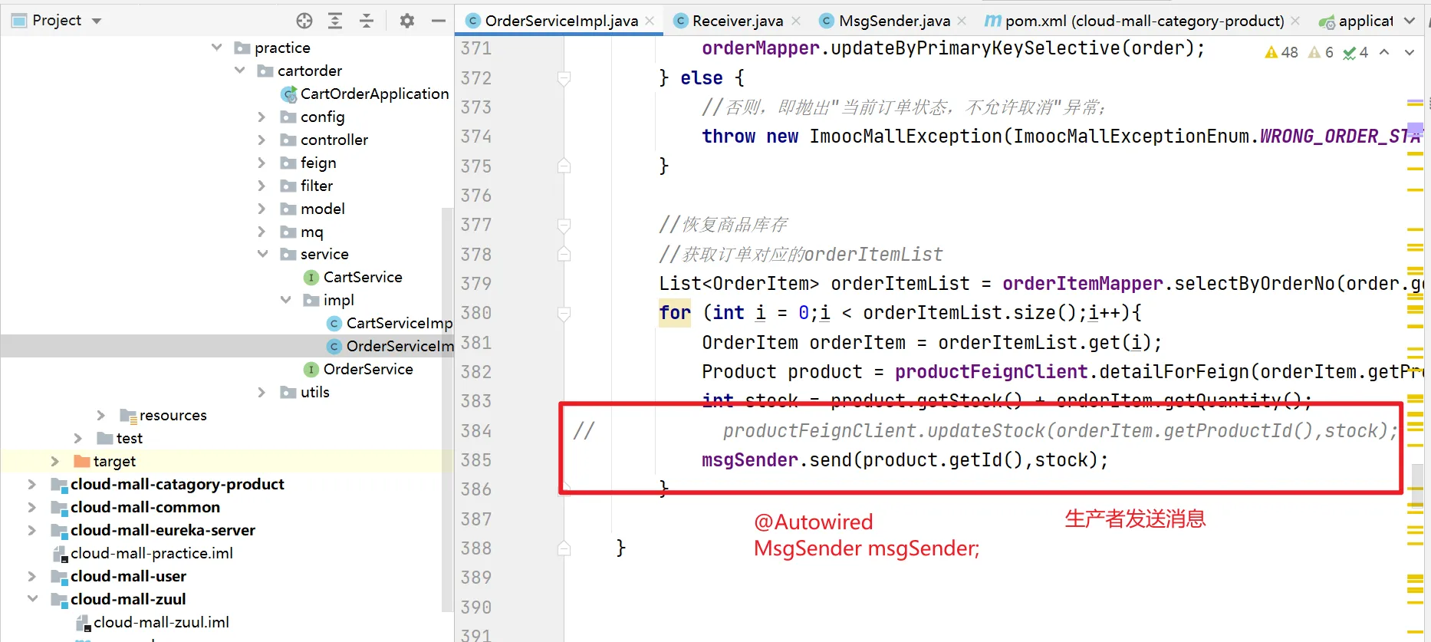1431x642 pixels.
Task: Click the Collapse All icon in Project toolbar
Action: (x=367, y=21)
